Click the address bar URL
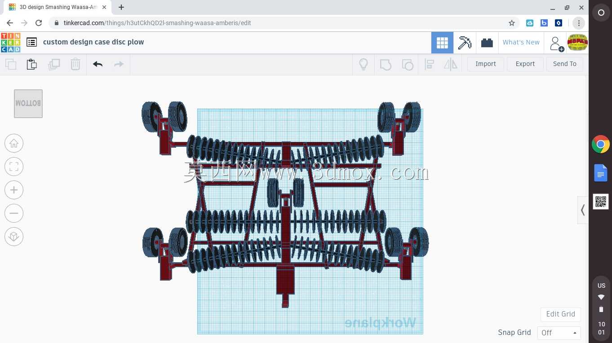The width and height of the screenshot is (612, 343). (157, 23)
